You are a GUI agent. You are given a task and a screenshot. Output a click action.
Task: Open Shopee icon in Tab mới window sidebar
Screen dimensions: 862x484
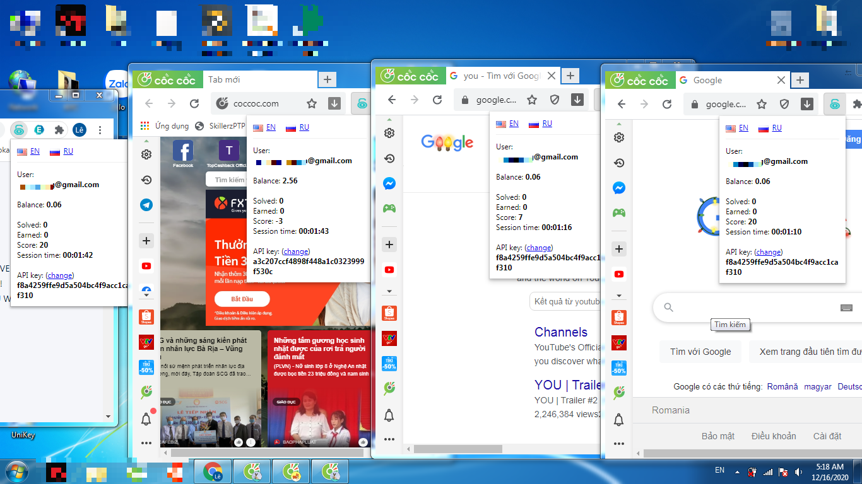tap(146, 317)
